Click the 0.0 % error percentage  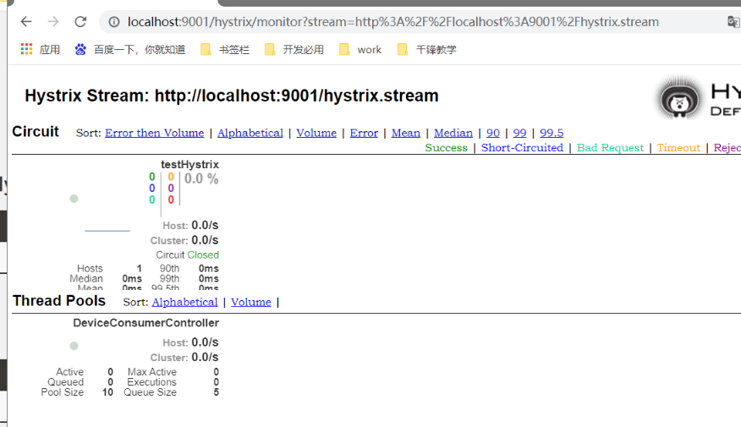tap(201, 178)
